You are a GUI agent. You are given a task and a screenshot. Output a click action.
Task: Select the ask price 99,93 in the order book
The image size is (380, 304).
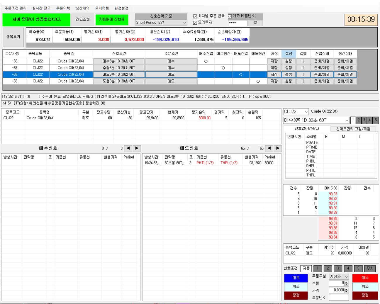pos(333,194)
